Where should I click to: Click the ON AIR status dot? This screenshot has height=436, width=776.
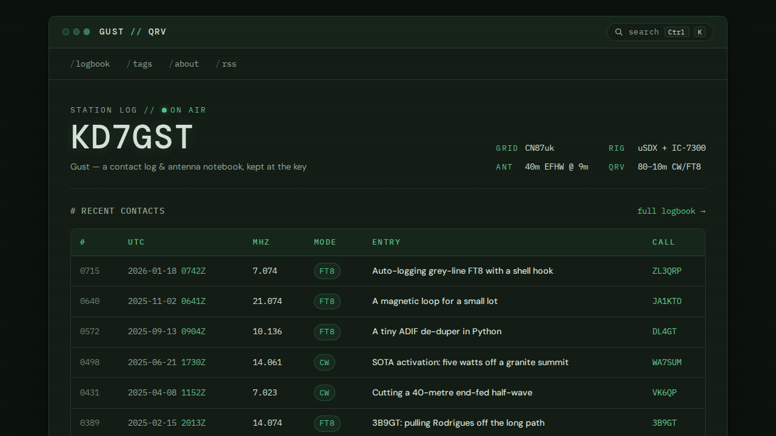click(x=164, y=110)
